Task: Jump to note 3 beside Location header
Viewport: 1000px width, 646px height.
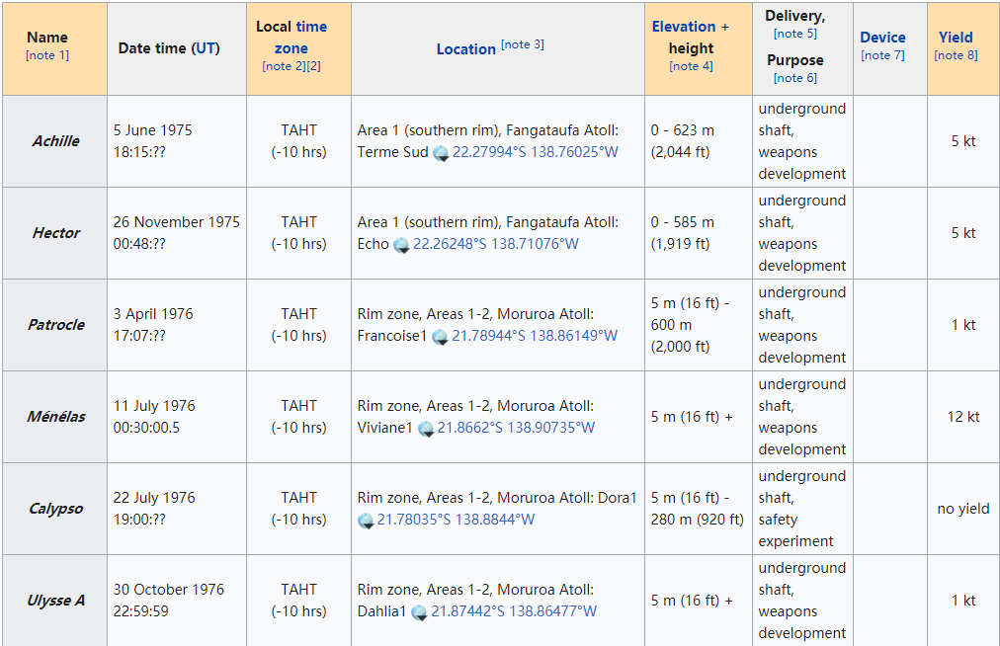Action: click(x=522, y=44)
